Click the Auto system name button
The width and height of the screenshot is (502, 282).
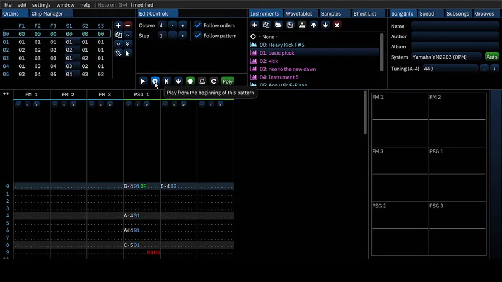point(492,57)
